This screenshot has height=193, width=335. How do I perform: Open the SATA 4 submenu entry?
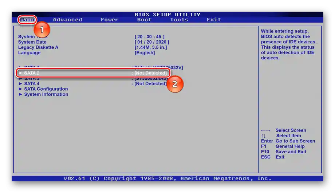click(x=32, y=84)
